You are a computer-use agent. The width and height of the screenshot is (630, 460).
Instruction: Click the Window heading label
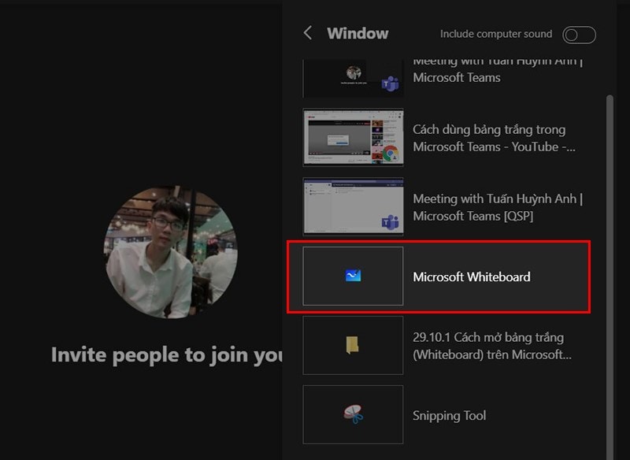point(358,33)
